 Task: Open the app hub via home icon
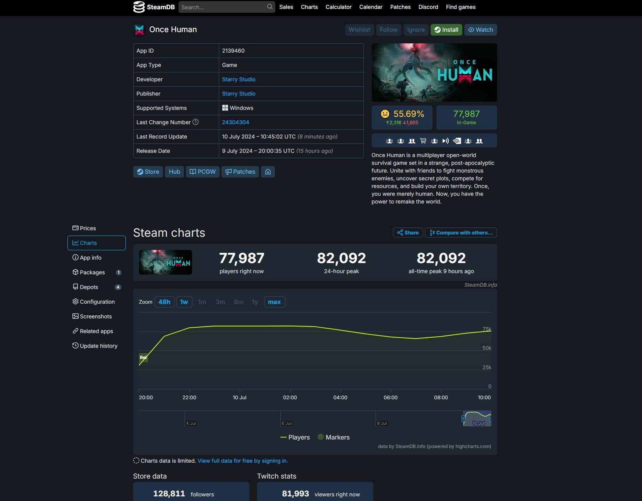[x=268, y=171]
